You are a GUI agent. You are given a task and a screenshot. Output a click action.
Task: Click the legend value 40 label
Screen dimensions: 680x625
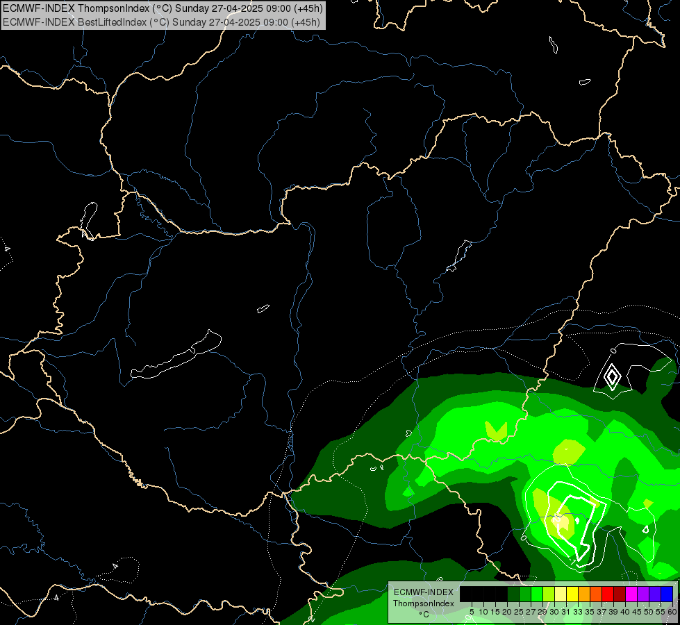click(625, 612)
